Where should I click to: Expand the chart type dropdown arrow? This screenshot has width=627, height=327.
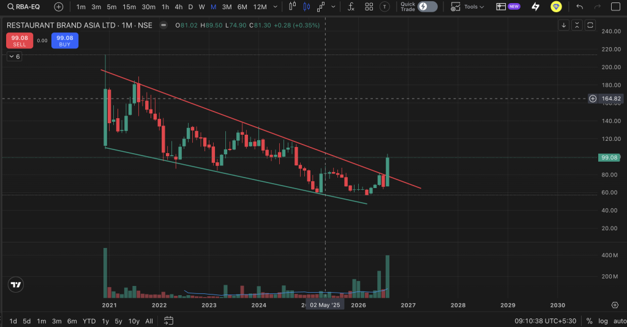pyautogui.click(x=333, y=7)
